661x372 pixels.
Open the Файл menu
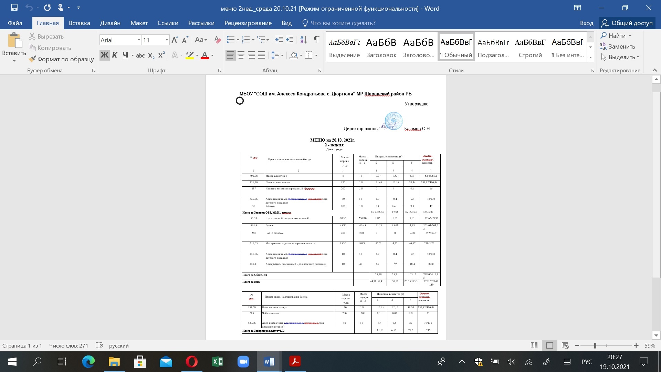15,23
